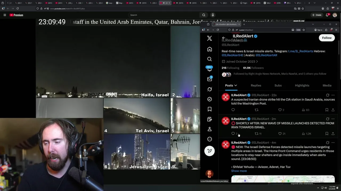Open X home feed from sidebar
The image size is (341, 191).
tap(210, 49)
